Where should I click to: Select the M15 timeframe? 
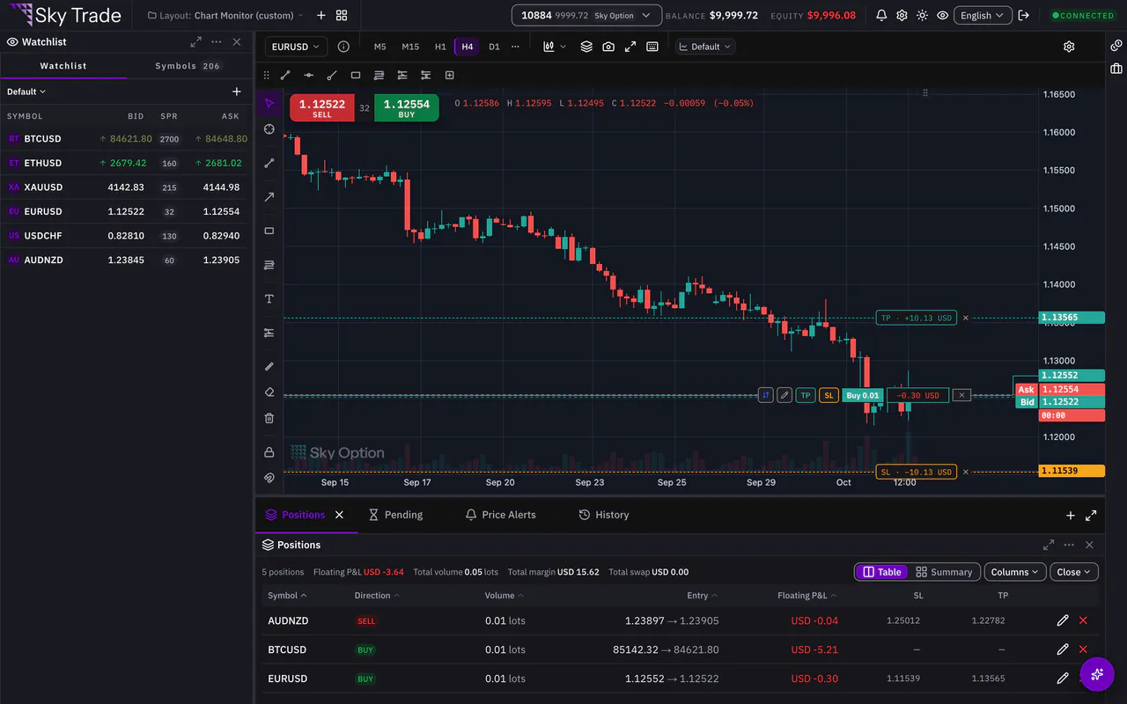tap(410, 47)
